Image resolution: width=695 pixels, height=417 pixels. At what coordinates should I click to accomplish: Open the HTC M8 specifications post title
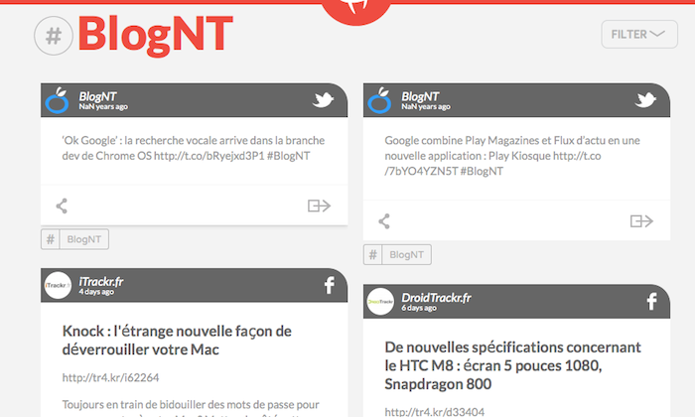point(513,365)
